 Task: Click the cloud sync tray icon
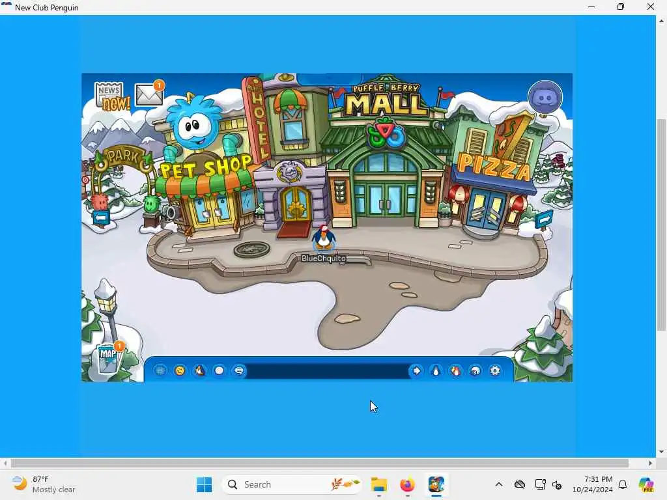[x=519, y=484]
